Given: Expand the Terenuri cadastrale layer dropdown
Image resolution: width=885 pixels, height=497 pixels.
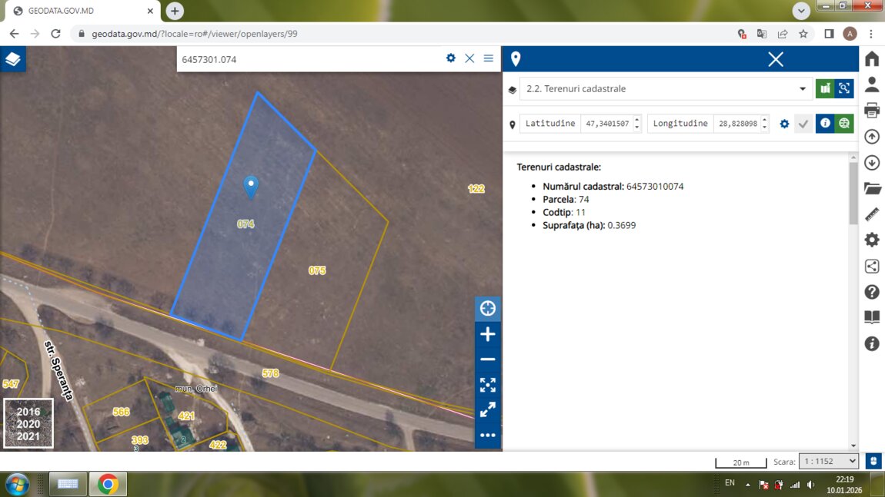Looking at the screenshot, I should tap(803, 89).
